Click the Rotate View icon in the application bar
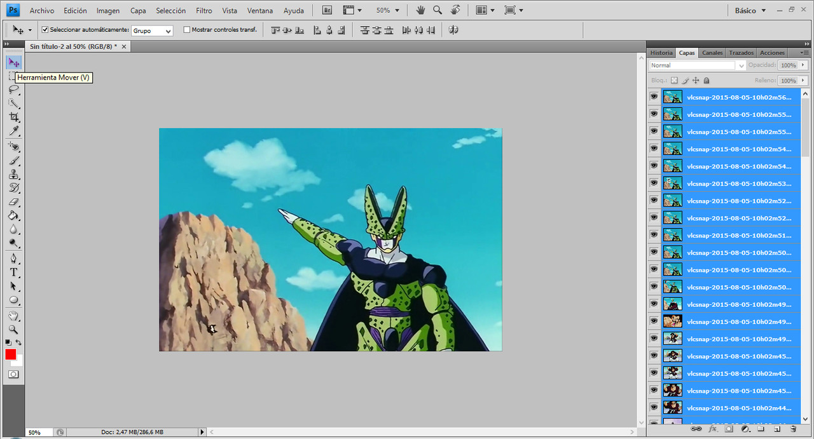The width and height of the screenshot is (814, 439). click(x=455, y=10)
